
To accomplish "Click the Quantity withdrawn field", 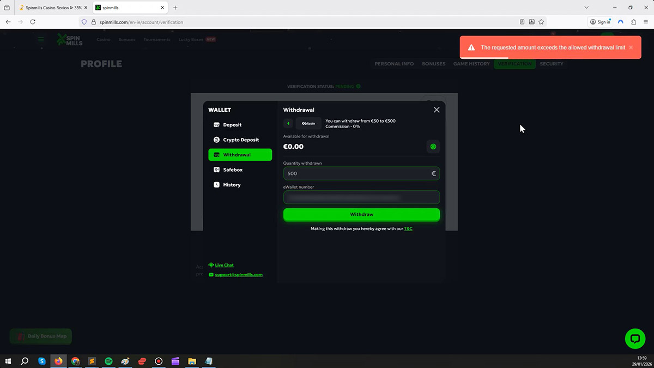I will 357,173.
